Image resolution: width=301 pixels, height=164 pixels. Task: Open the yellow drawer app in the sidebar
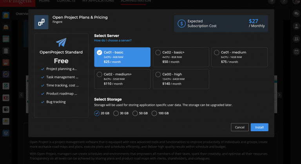point(6,27)
